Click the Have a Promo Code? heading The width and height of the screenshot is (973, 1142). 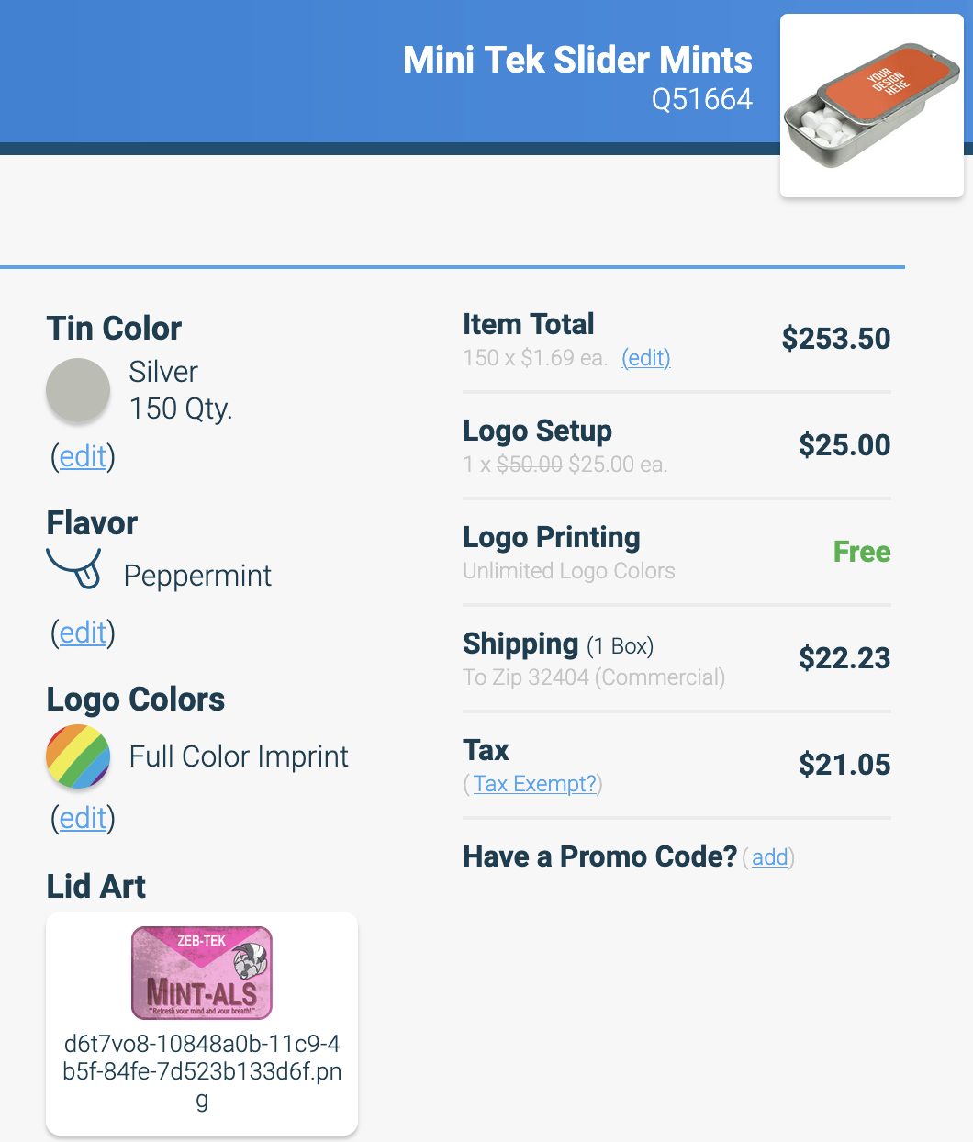[x=599, y=856]
